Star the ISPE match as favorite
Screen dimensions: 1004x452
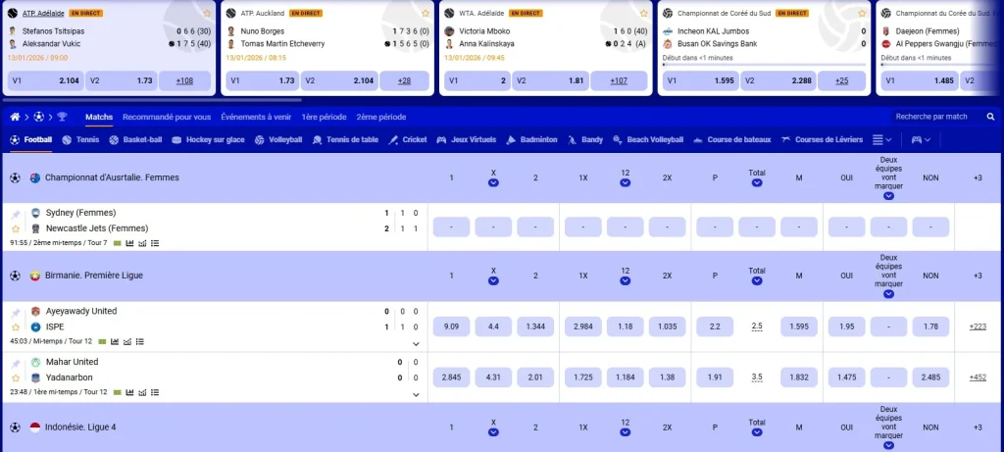16,327
